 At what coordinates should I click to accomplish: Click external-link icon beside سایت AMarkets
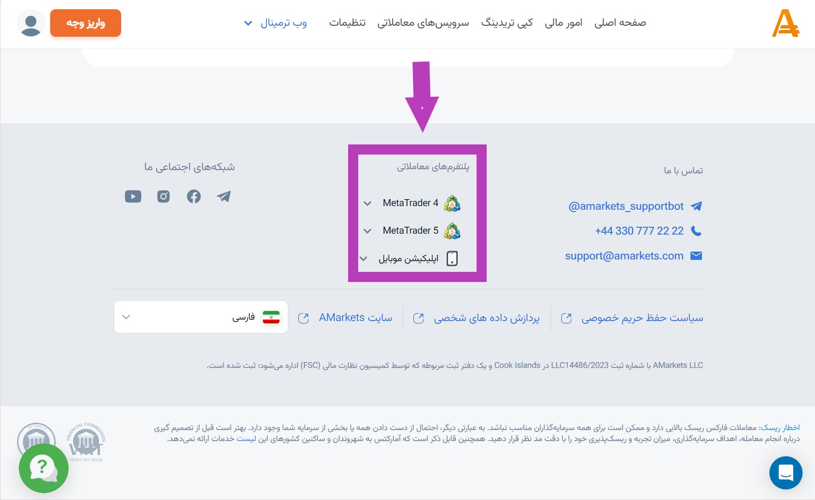[x=303, y=318]
